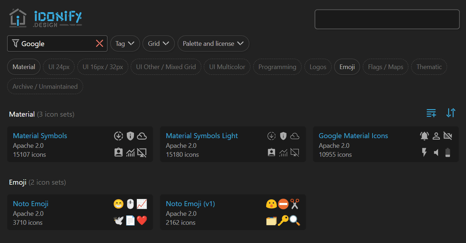The width and height of the screenshot is (466, 243).
Task: Click the list-add icon beside Material heading
Action: (x=431, y=113)
